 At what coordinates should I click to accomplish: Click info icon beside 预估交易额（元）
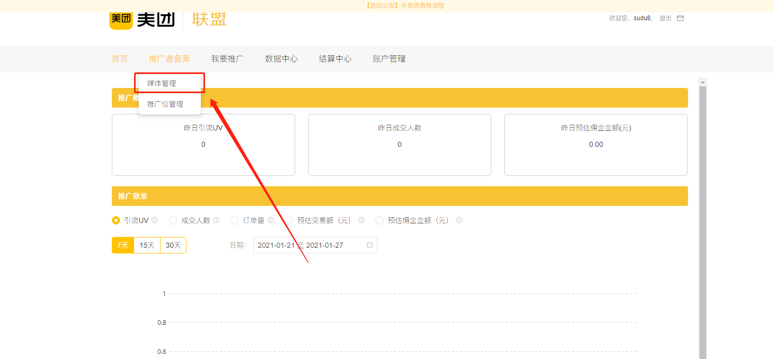pyautogui.click(x=361, y=220)
